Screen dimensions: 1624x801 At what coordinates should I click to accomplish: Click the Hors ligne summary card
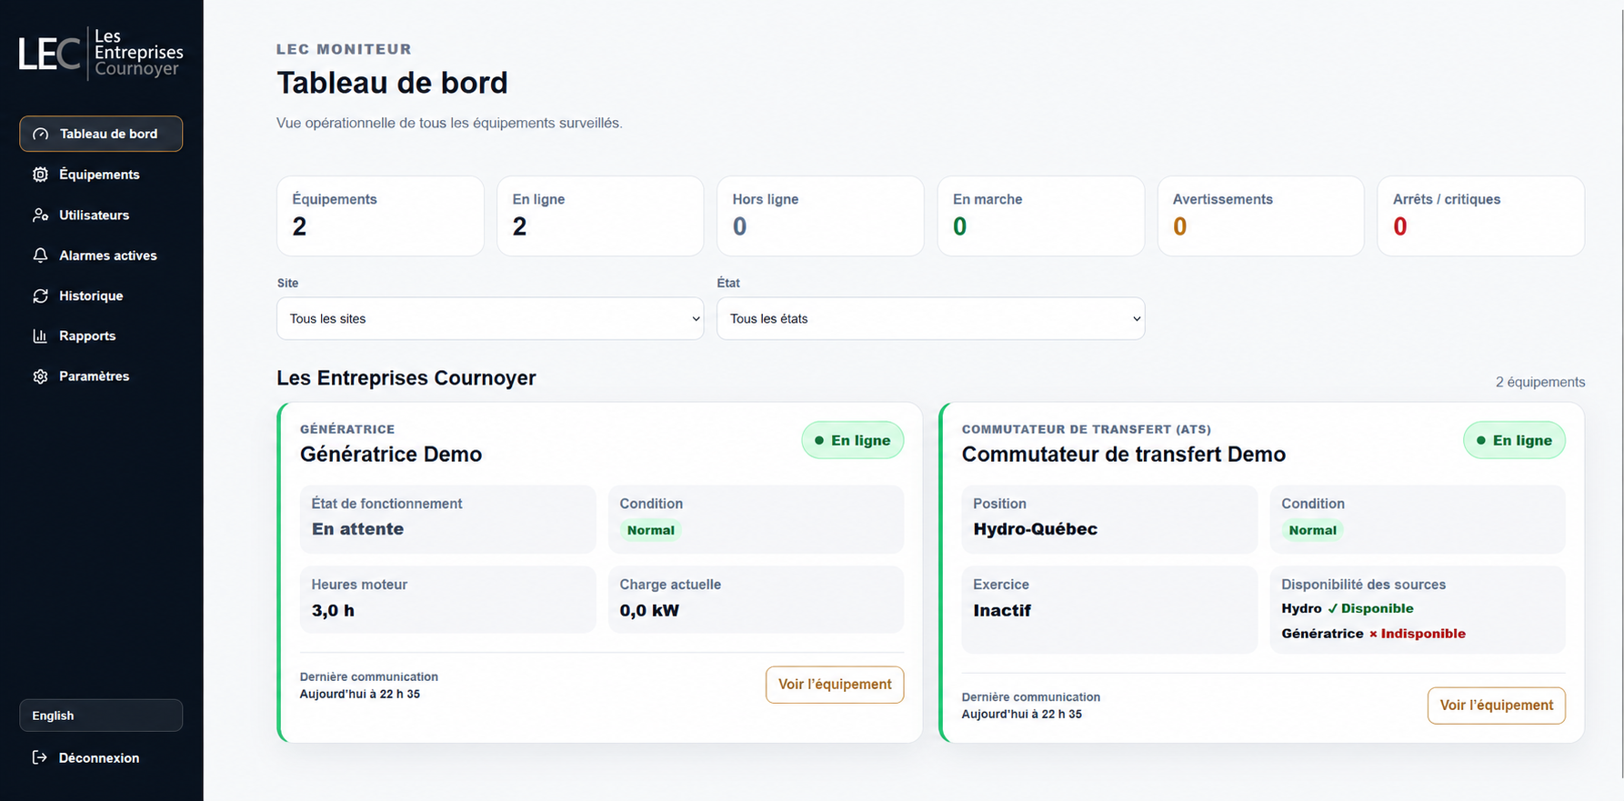coord(820,216)
